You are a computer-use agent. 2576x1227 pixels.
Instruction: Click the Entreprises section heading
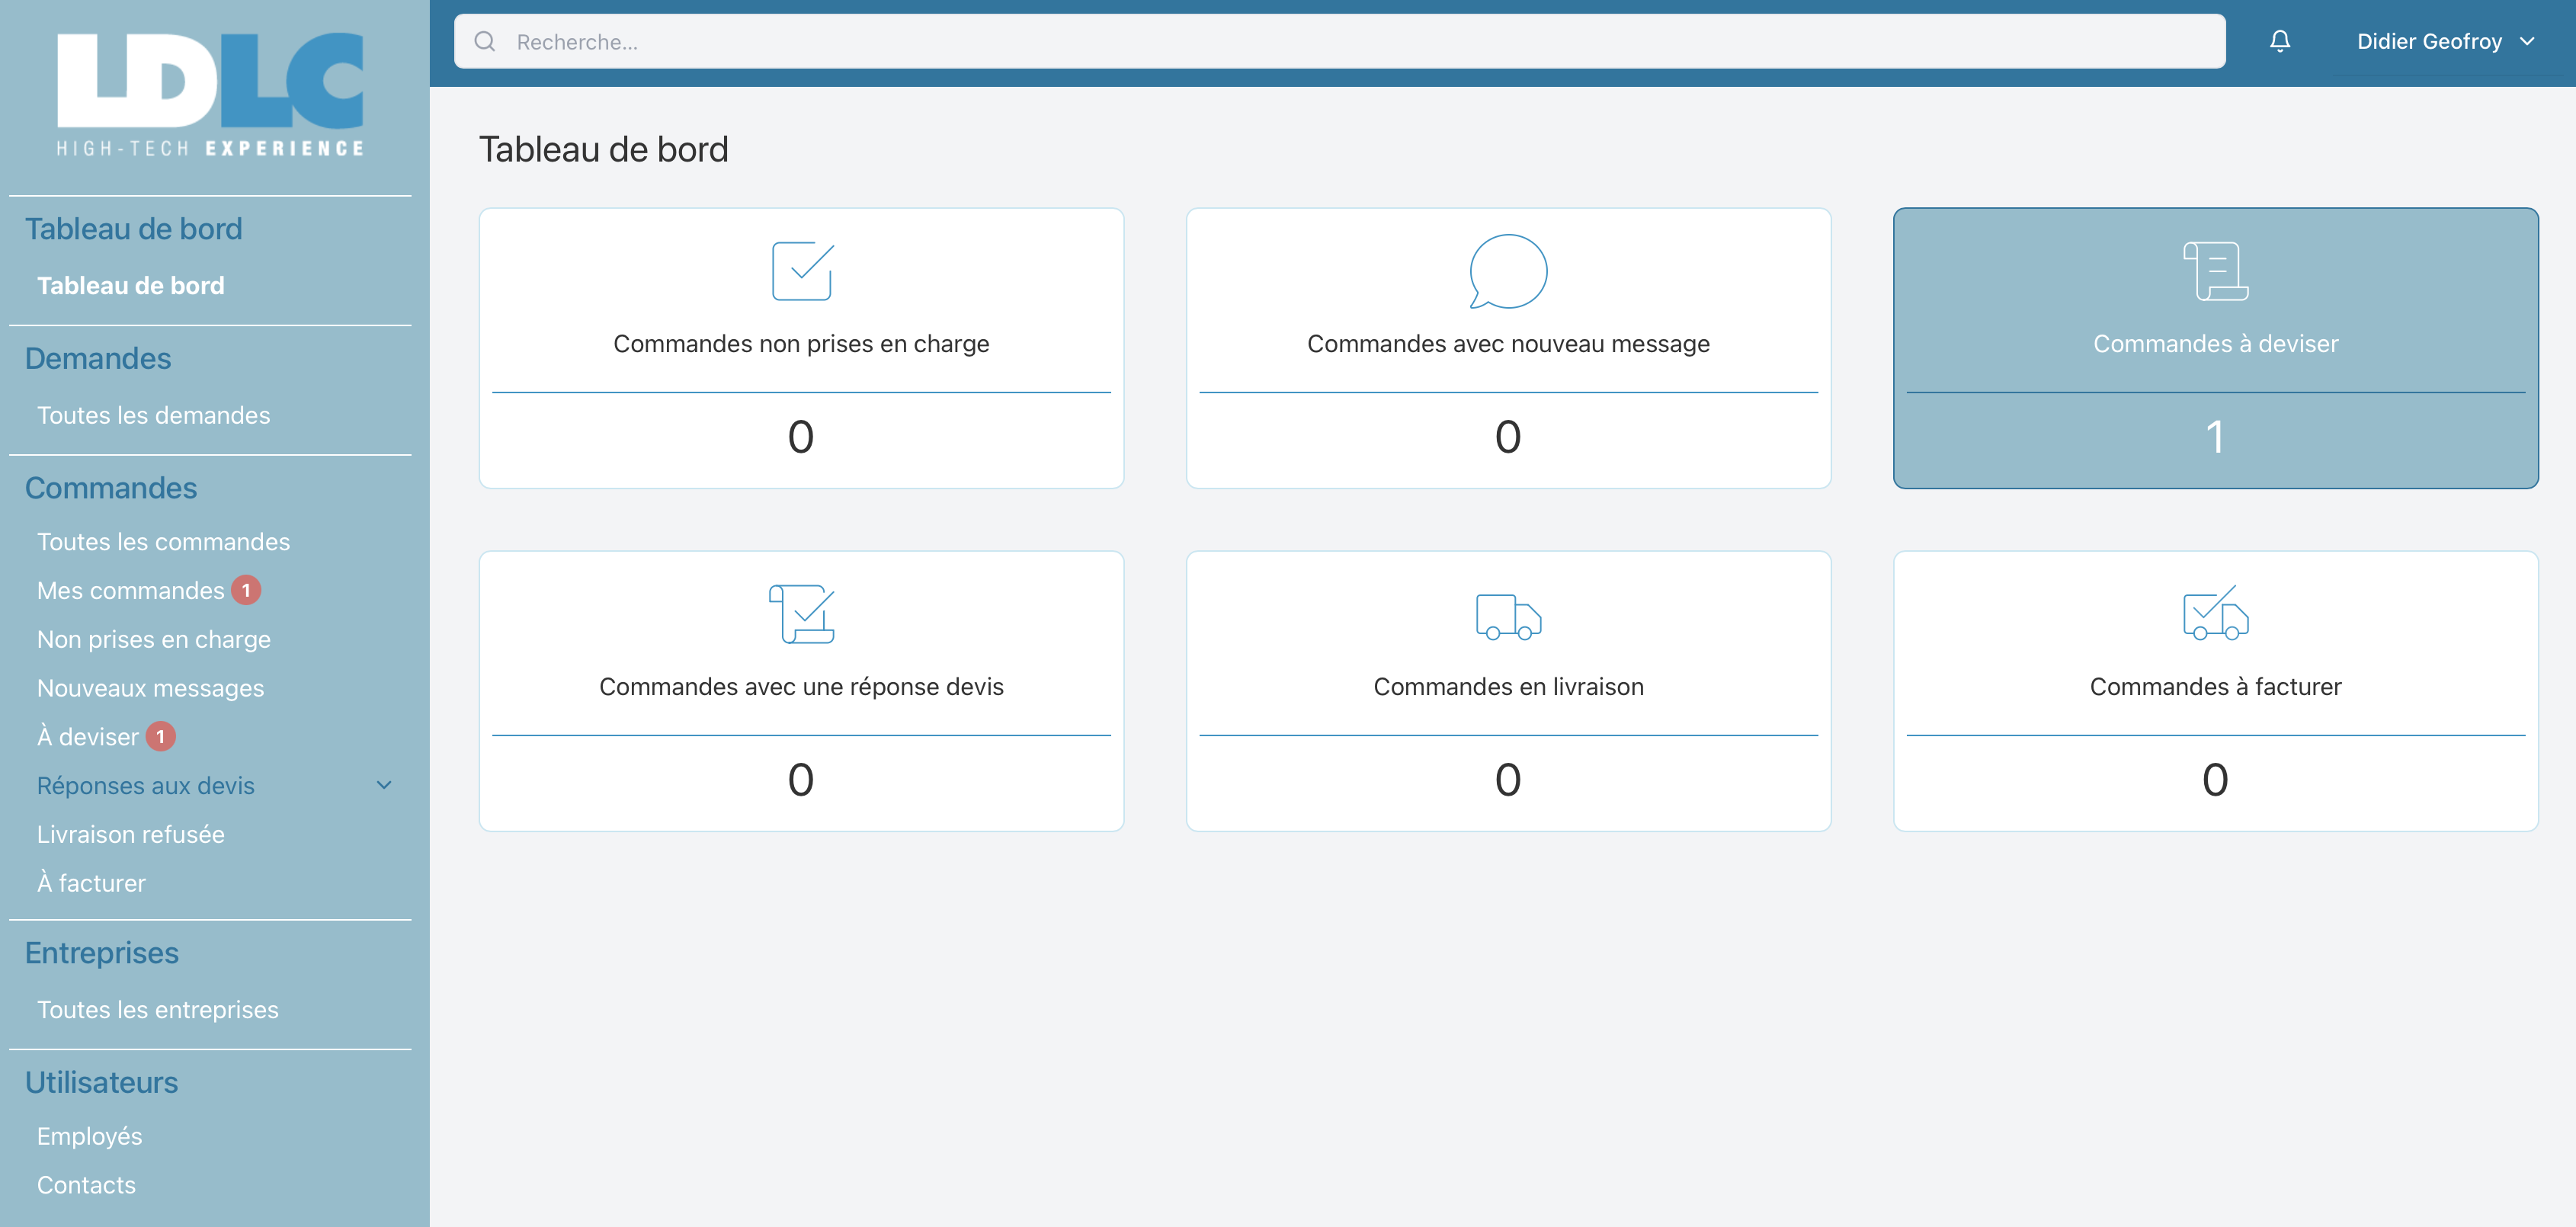102,953
